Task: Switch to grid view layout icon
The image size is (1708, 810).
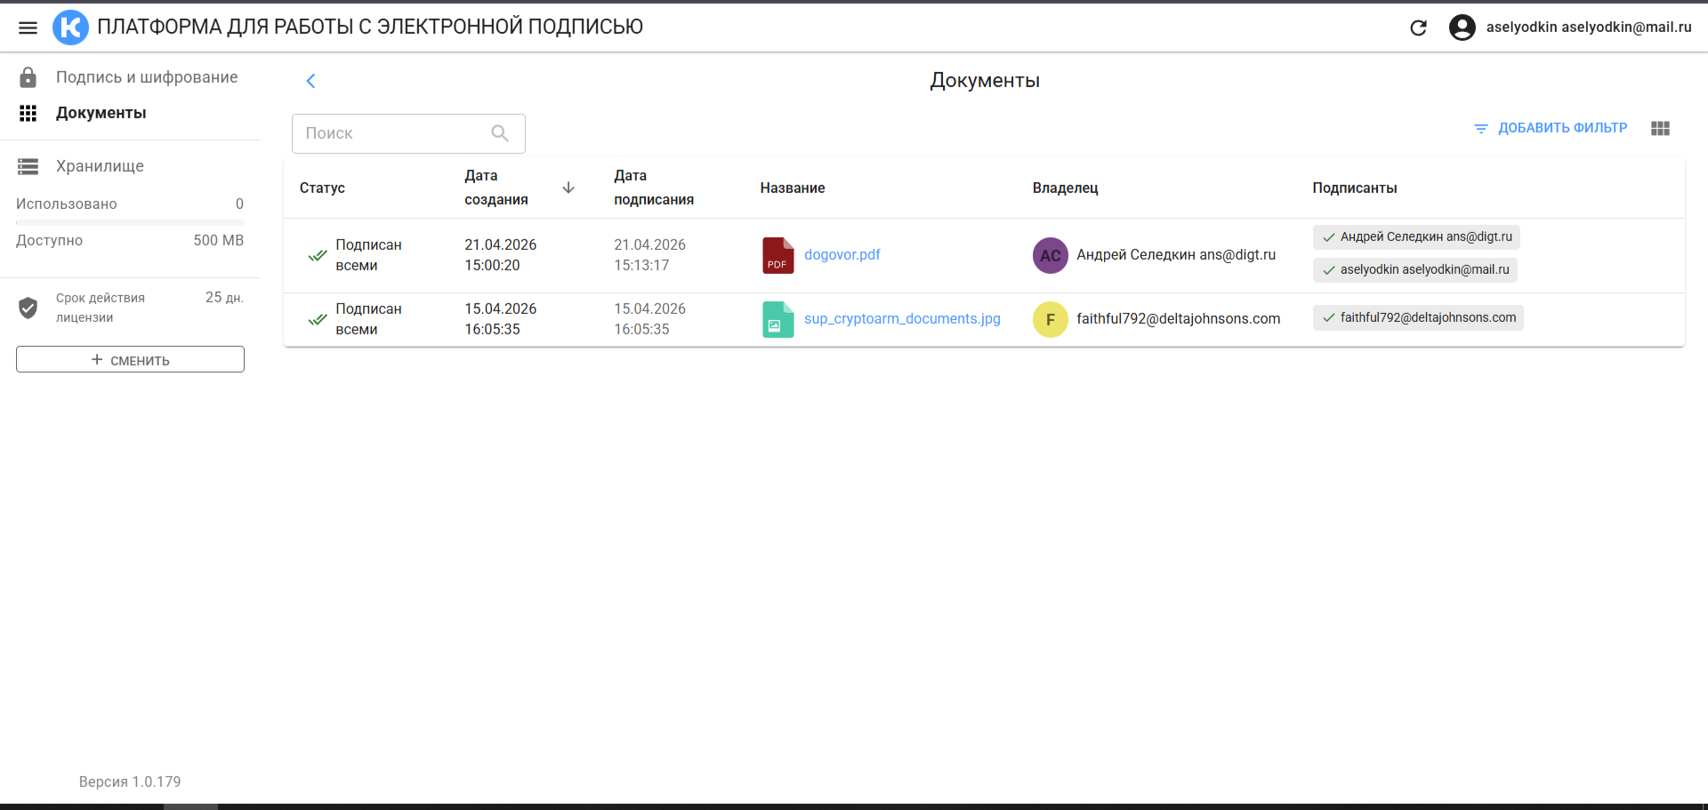Action: coord(1660,128)
